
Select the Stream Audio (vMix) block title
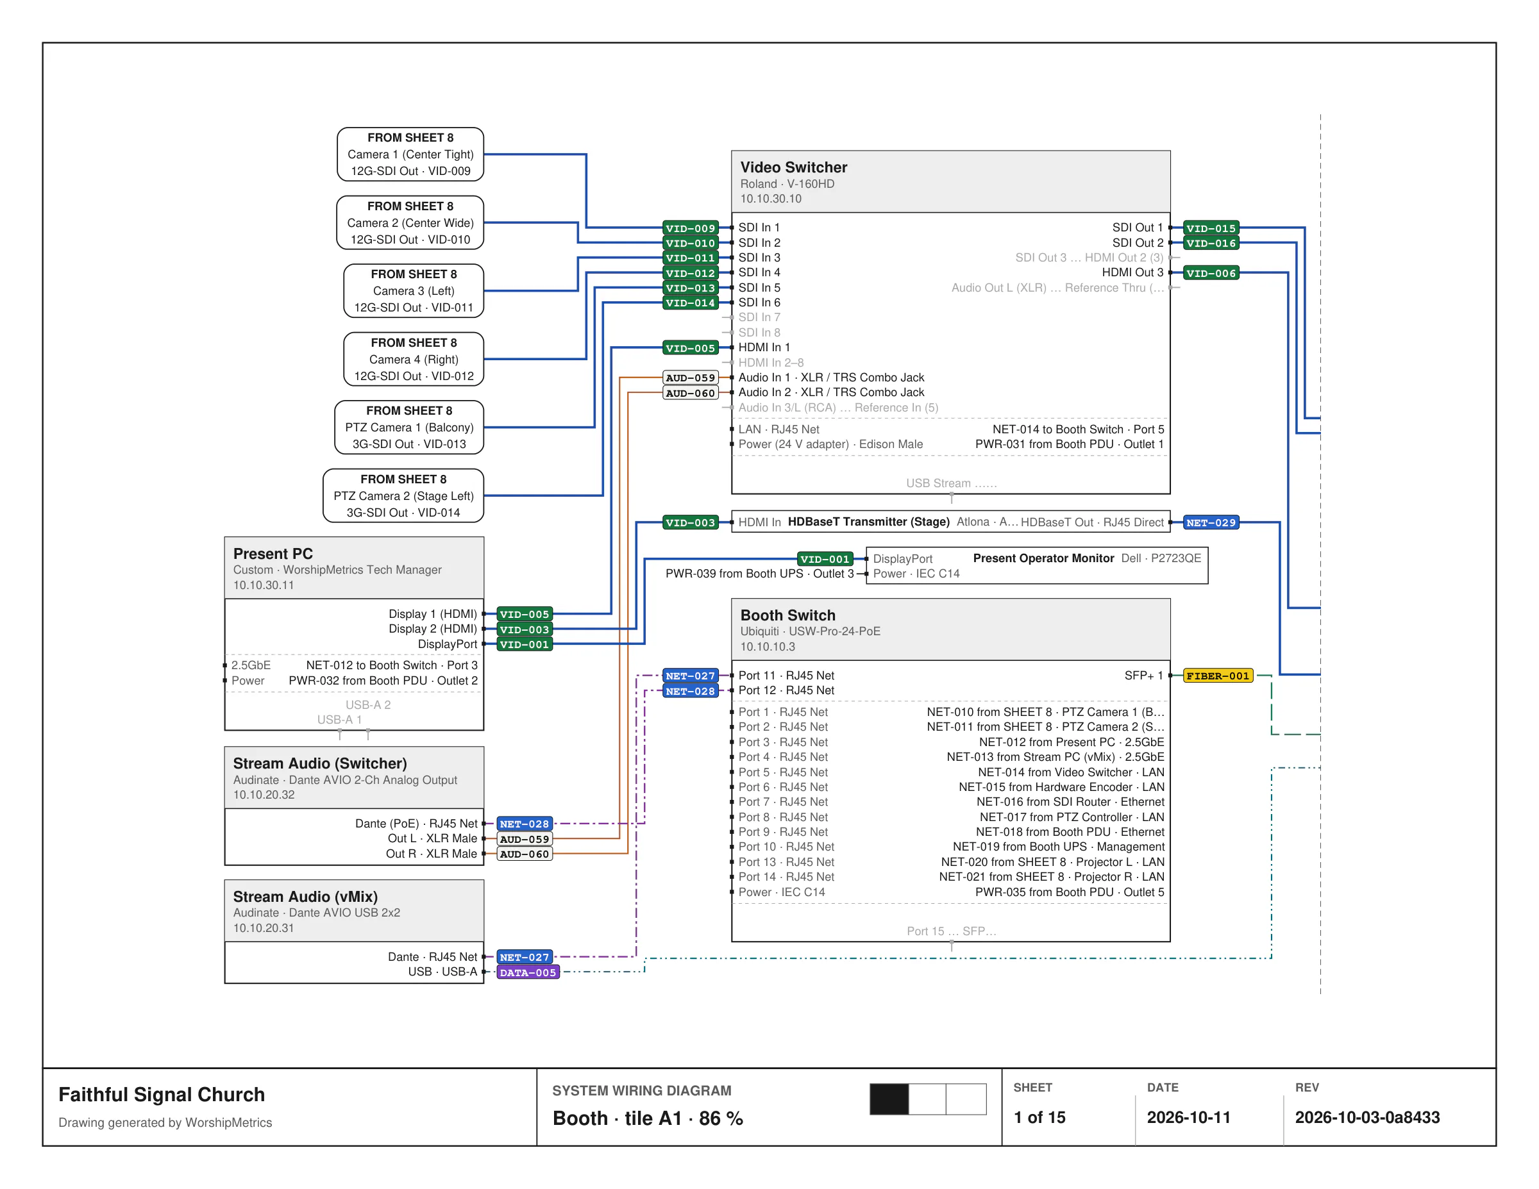305,897
